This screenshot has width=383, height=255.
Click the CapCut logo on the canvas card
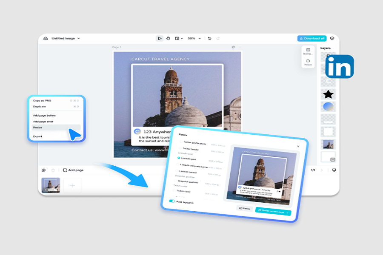click(137, 132)
